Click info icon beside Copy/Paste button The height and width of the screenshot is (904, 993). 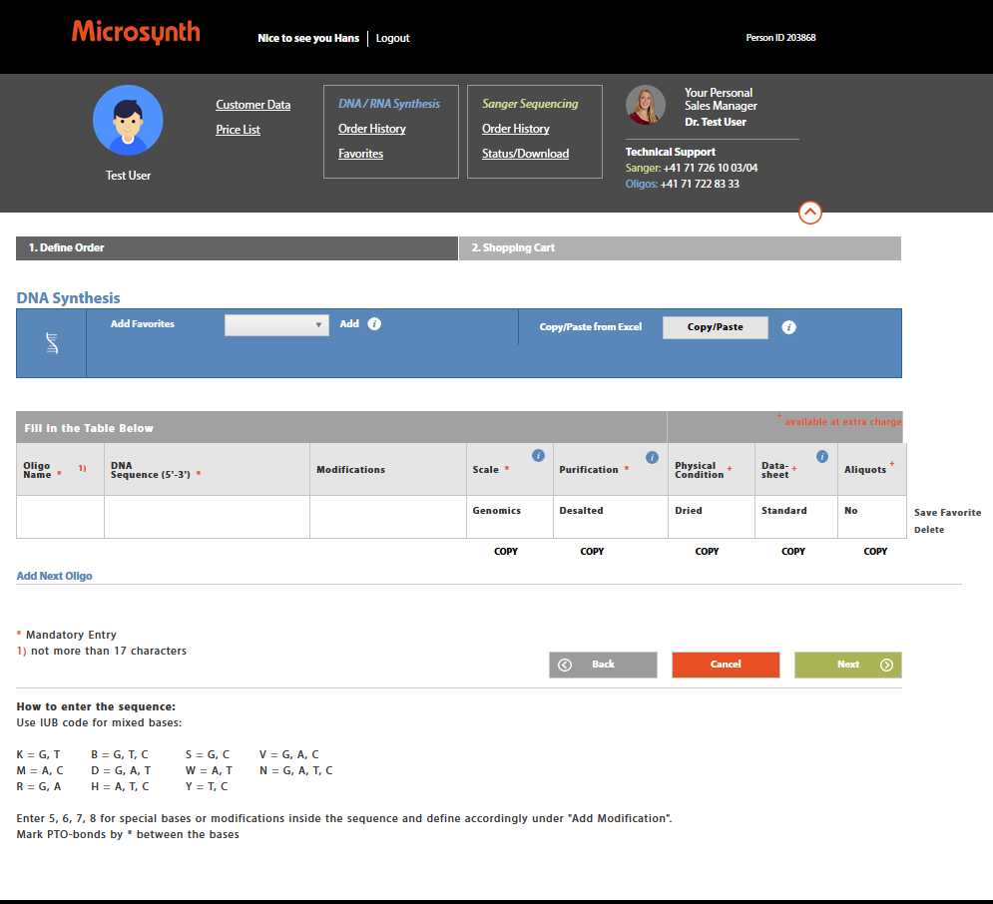[x=788, y=327]
